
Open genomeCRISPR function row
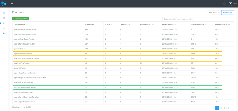123,68
